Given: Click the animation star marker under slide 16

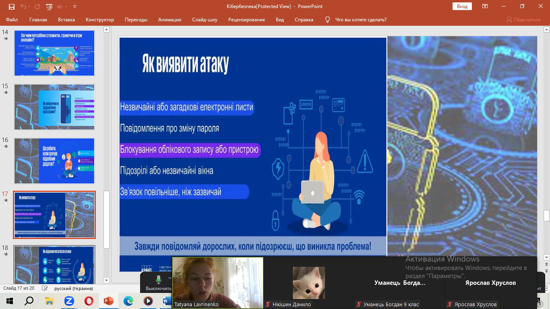Looking at the screenshot, I should (x=6, y=146).
